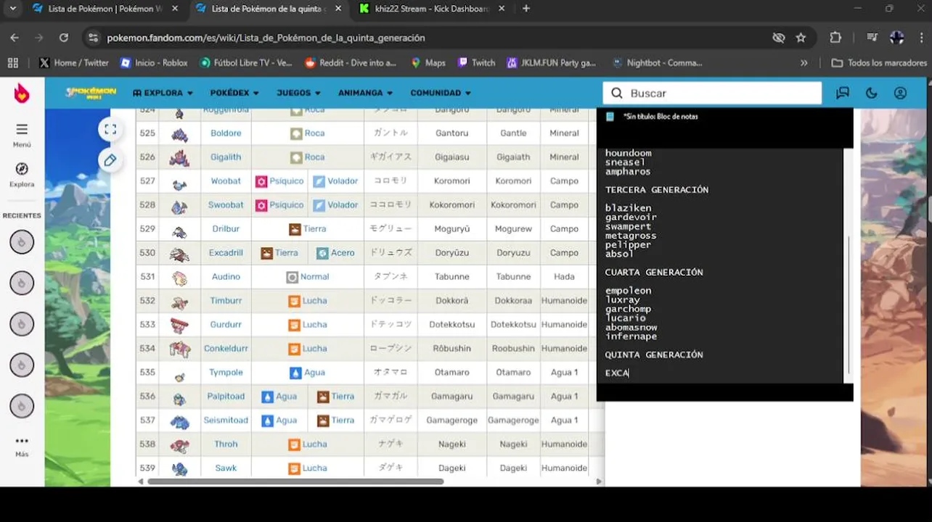Open Inicio - Roblox bookmark
This screenshot has width=932, height=522.
tap(154, 63)
